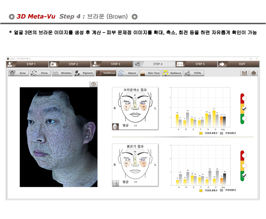Screen dimensions: 266x219
Task: Click the rotate icon above the face image
Action: click(x=94, y=84)
